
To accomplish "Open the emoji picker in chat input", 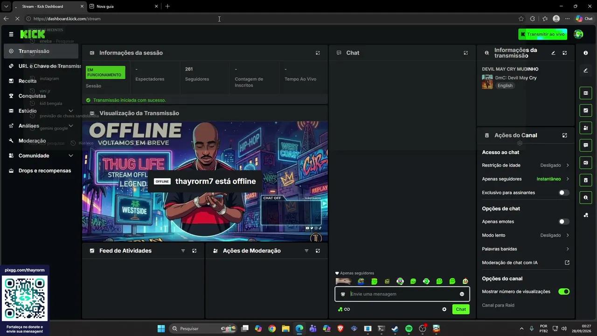I will (462, 294).
